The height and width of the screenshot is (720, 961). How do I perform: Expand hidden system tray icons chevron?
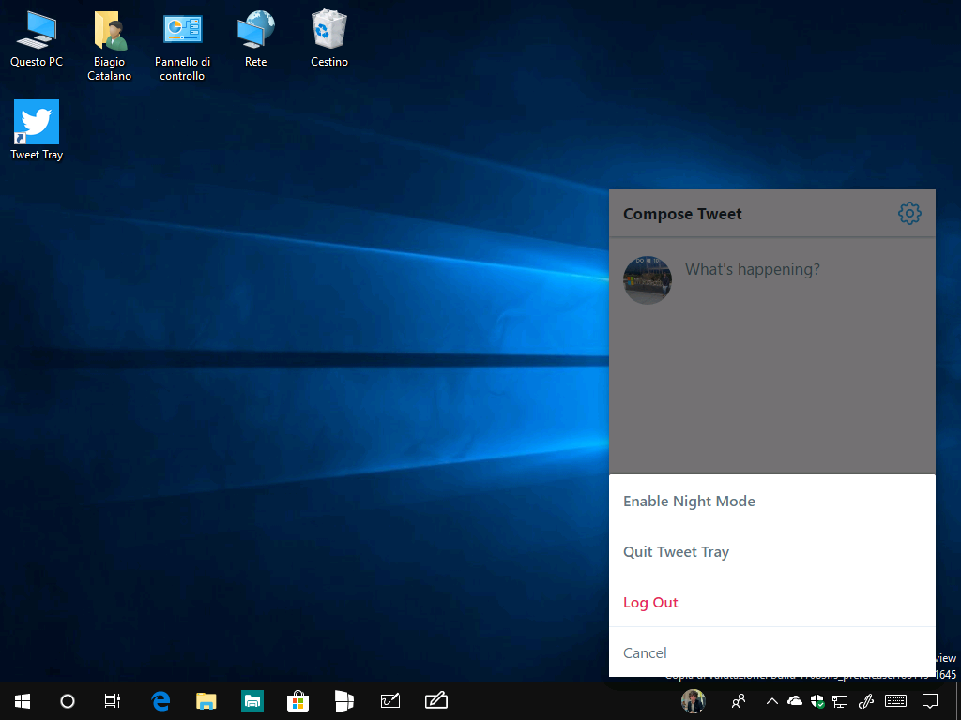coord(772,701)
